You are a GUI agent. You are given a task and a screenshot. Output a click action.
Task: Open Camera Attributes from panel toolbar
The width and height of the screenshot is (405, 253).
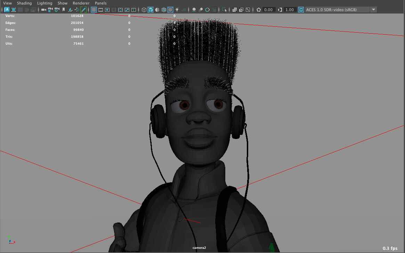[56, 10]
